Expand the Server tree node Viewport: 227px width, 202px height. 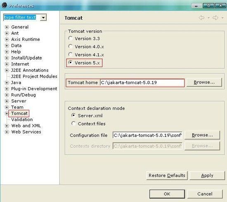click(7, 101)
